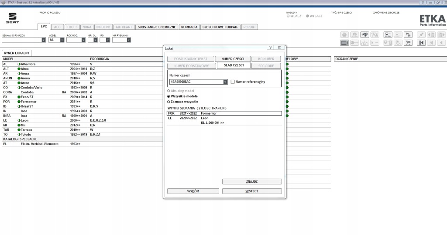Expand the Nr rysunku dropdown
The width and height of the screenshot is (447, 235).
coord(129,40)
